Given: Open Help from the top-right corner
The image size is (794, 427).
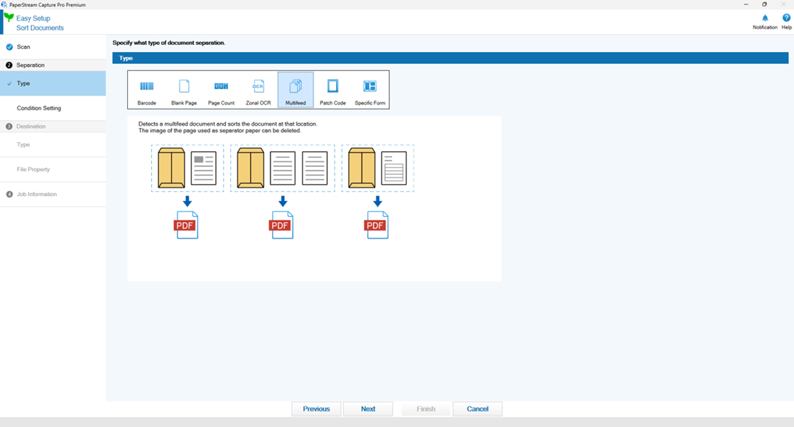Looking at the screenshot, I should tap(786, 21).
